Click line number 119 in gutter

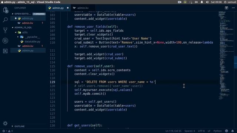tap(52, 82)
